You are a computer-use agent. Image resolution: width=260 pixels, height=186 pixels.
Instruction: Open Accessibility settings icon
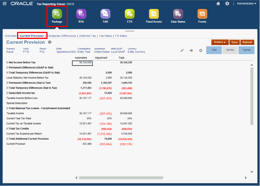pos(227,3)
